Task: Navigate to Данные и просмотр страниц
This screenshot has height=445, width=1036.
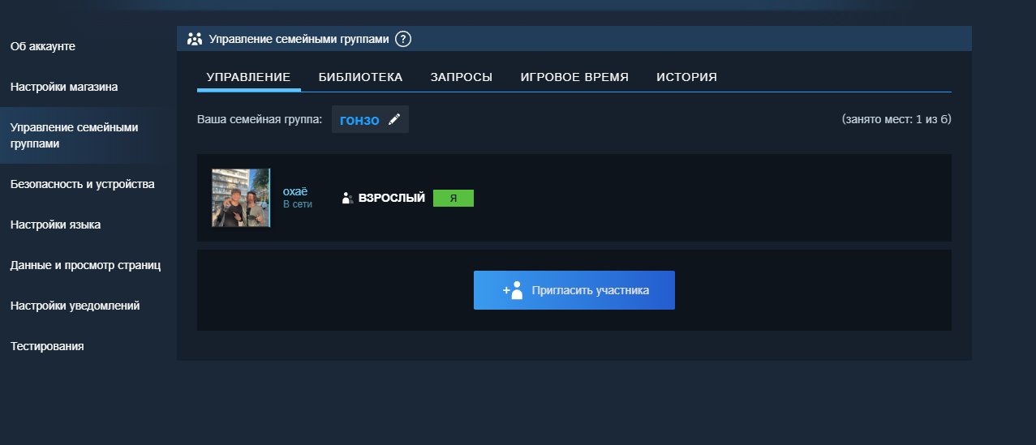Action: tap(85, 265)
